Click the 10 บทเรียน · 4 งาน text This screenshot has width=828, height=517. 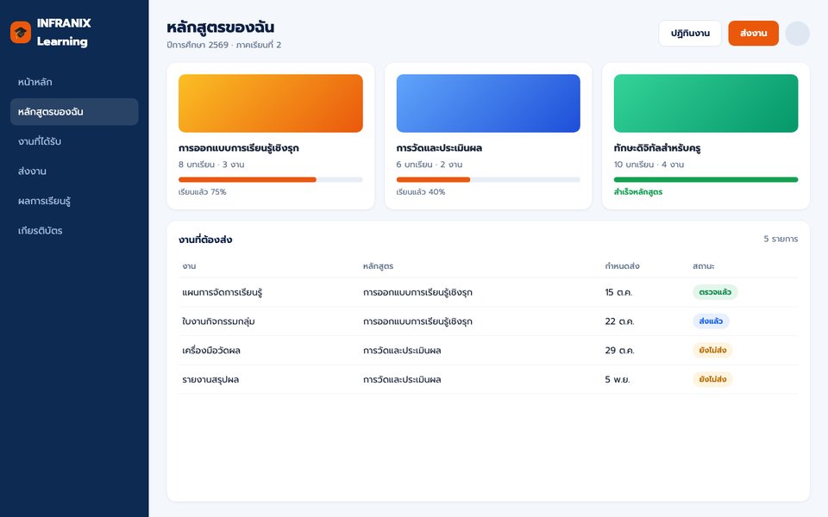tap(649, 165)
